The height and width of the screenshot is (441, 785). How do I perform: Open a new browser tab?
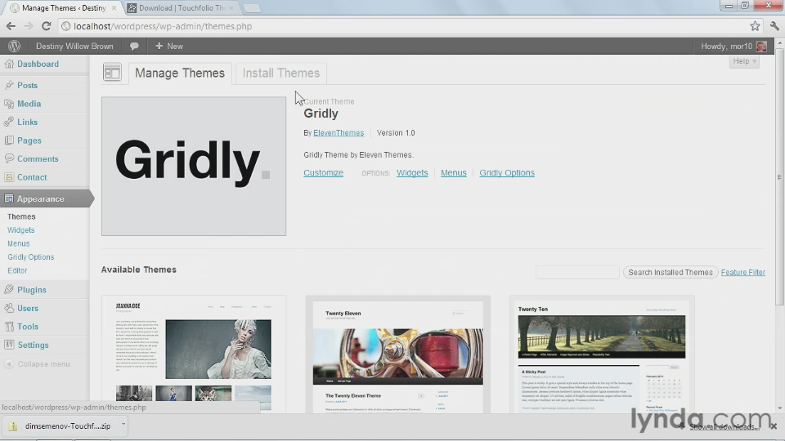coord(251,8)
